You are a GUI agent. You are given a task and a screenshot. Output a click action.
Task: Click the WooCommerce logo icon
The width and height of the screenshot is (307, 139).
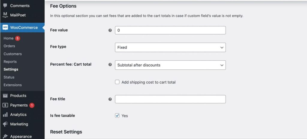(x=5, y=28)
